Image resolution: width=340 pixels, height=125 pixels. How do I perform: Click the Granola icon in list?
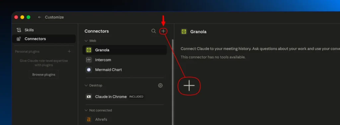89,50
